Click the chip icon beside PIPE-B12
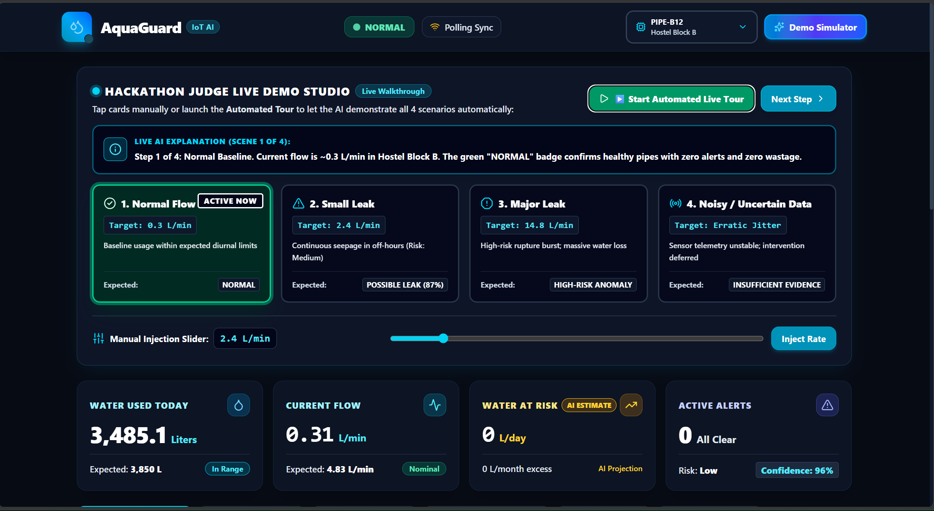 [x=641, y=27]
